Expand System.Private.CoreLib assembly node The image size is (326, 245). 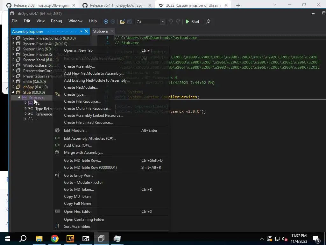click(13, 38)
